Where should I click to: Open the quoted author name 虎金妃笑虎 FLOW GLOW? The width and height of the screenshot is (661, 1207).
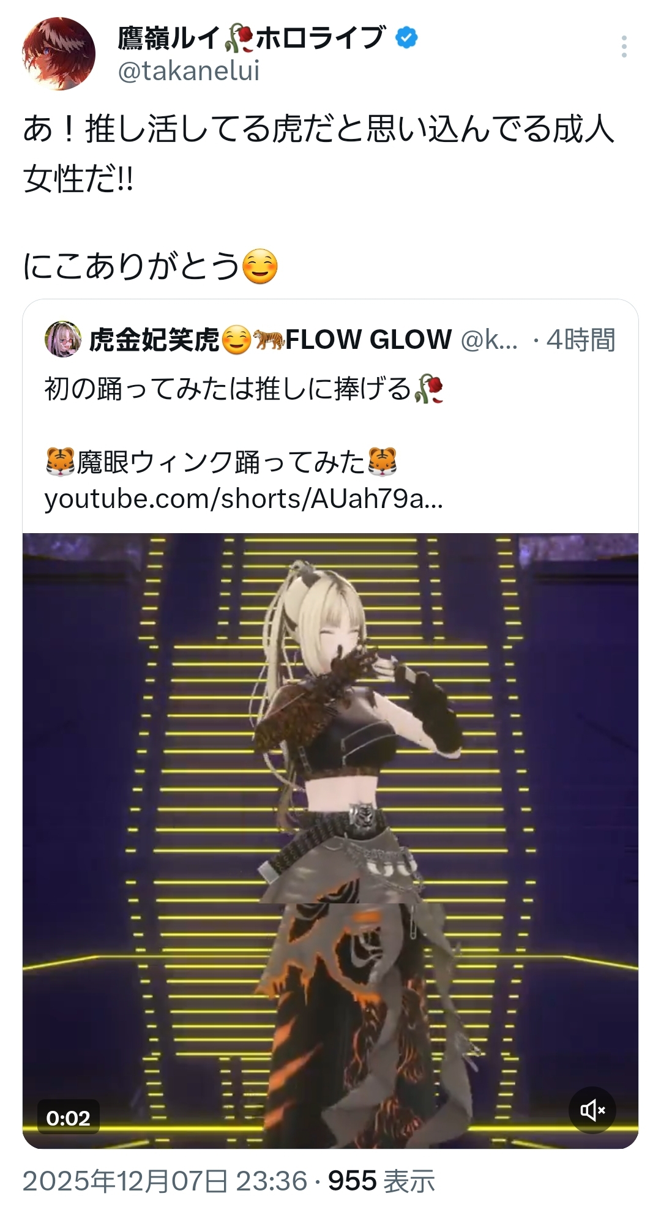click(x=270, y=339)
